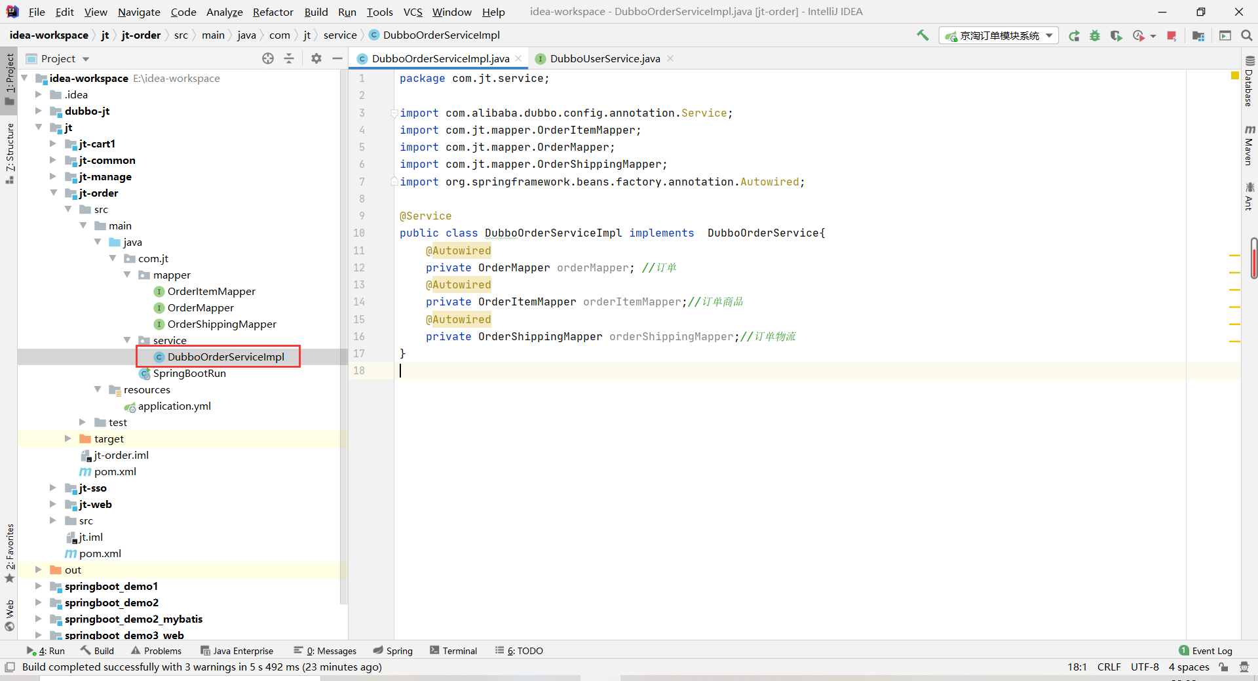Open the VCS menu
1258x681 pixels.
tap(412, 12)
